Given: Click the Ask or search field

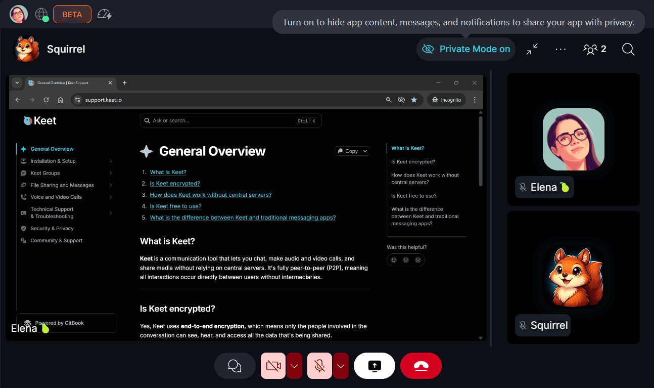Looking at the screenshot, I should pos(230,120).
